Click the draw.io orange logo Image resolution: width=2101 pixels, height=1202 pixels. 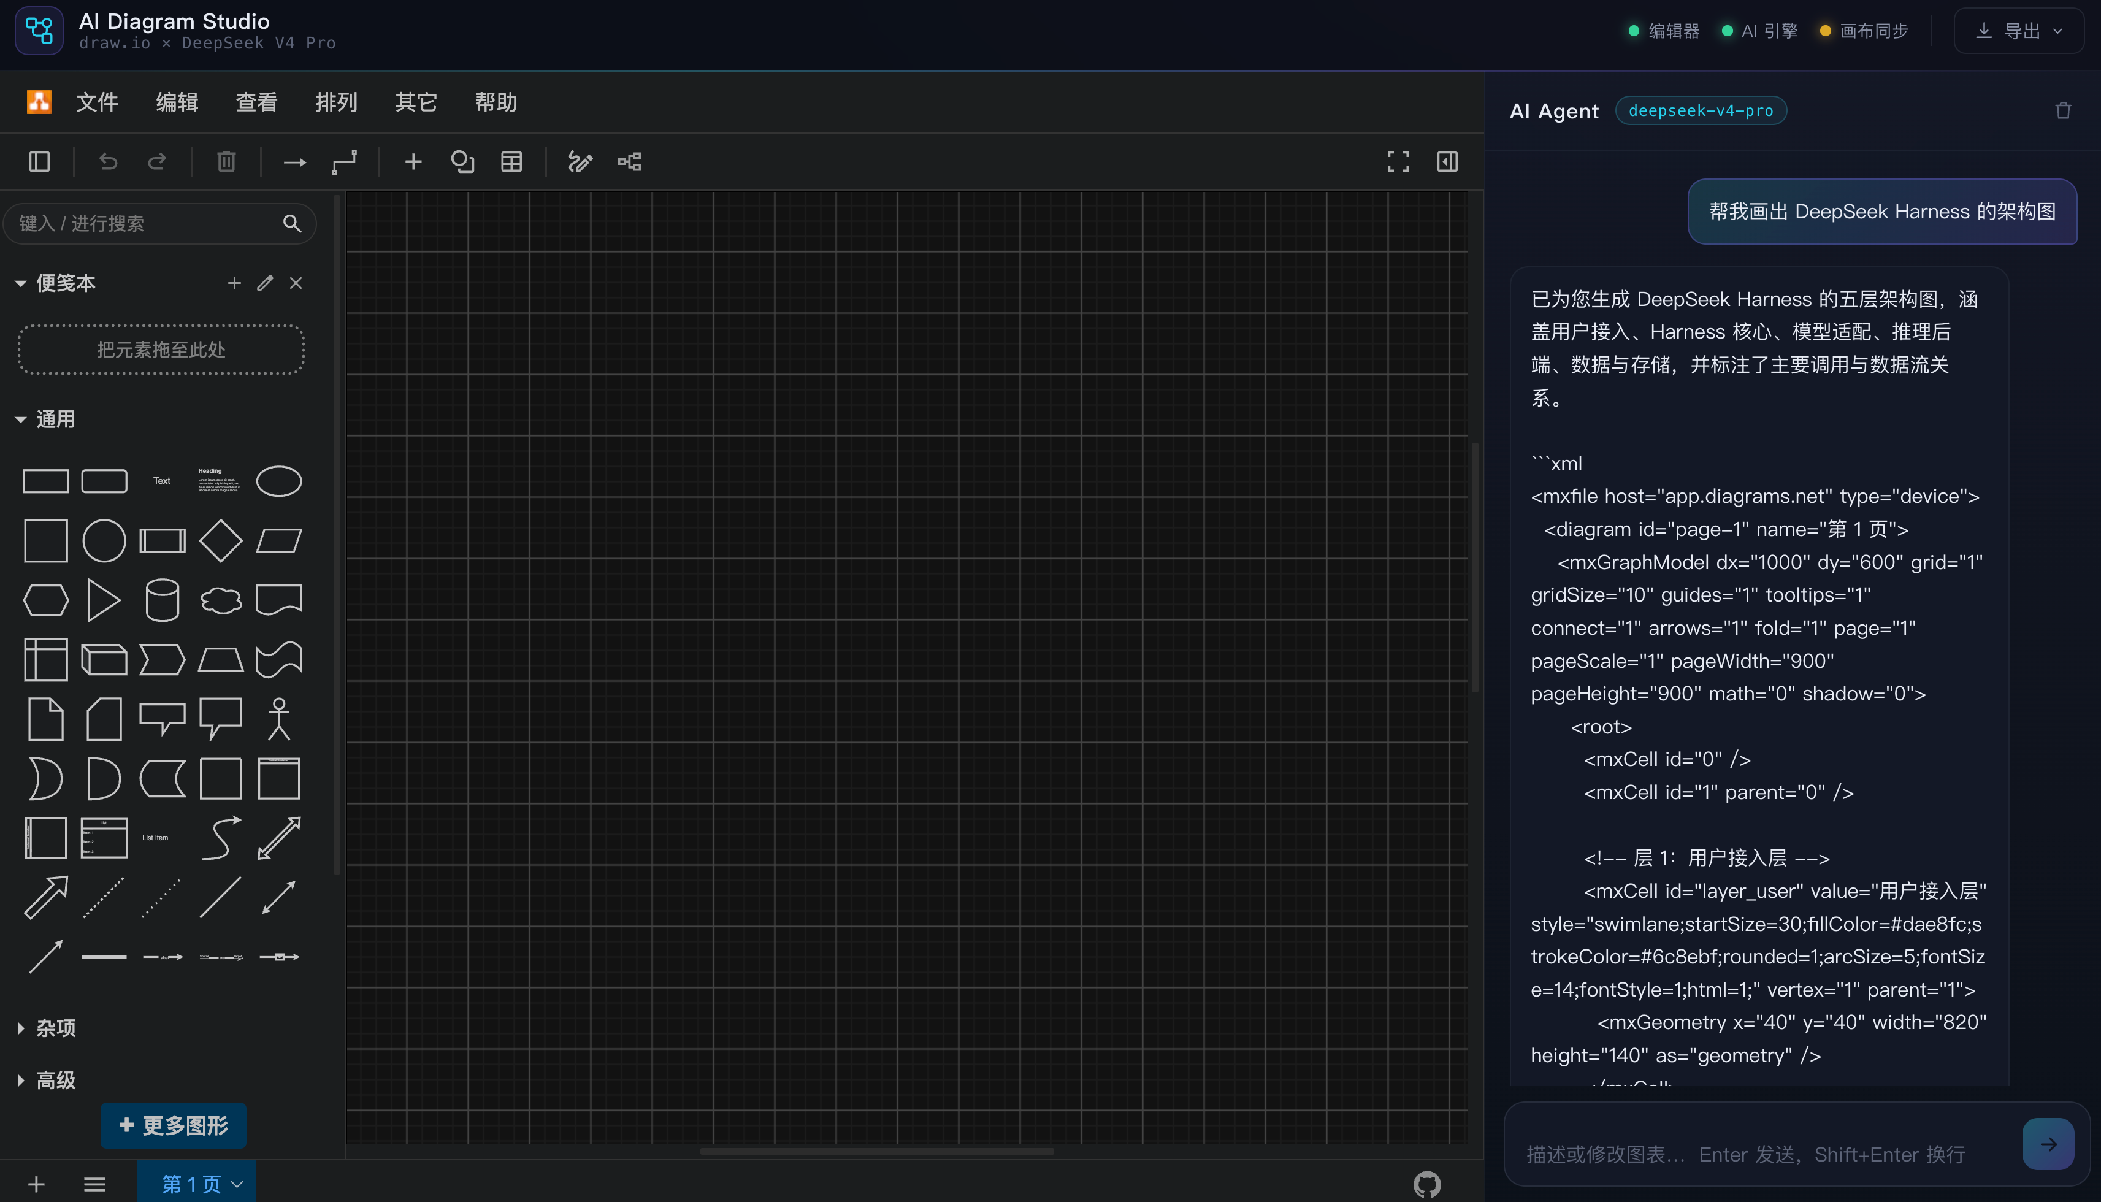pyautogui.click(x=39, y=102)
